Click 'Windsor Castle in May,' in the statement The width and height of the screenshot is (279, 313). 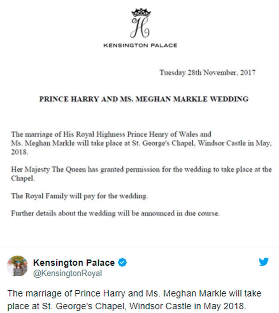tap(235, 143)
